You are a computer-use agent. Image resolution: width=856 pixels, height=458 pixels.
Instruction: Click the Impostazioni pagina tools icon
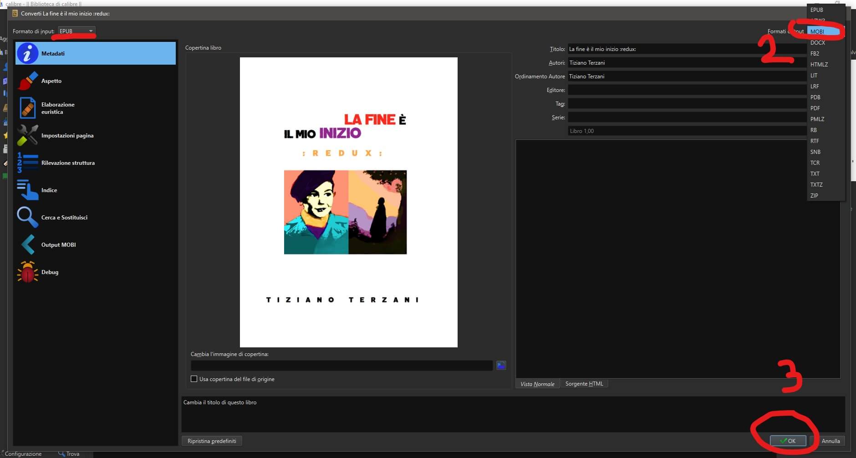pos(27,136)
